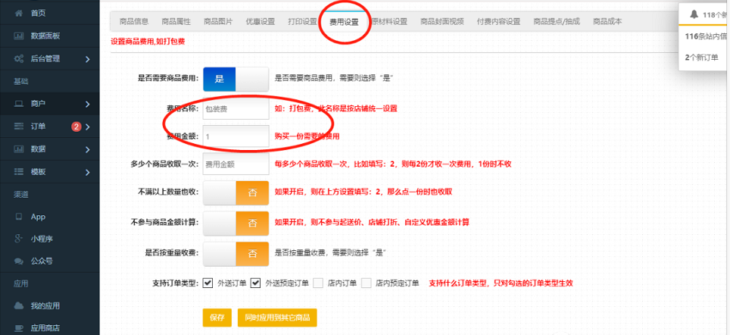This screenshot has width=730, height=335.
Task: Click the 后台管理 gears icon
Action: click(x=19, y=58)
